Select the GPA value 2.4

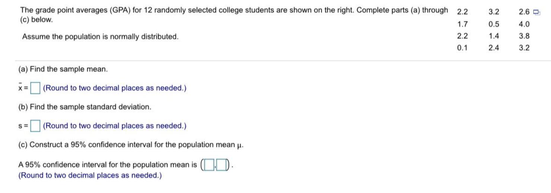point(494,48)
